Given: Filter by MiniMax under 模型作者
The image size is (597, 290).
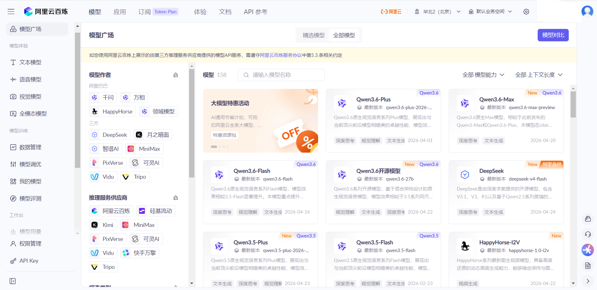Looking at the screenshot, I should click(x=144, y=149).
